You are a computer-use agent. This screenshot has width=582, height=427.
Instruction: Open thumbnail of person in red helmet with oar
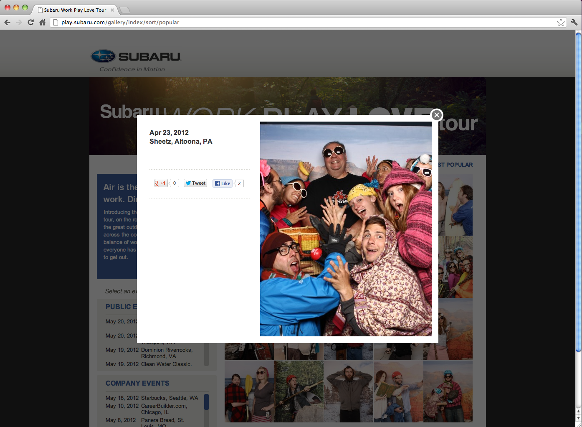(x=299, y=391)
